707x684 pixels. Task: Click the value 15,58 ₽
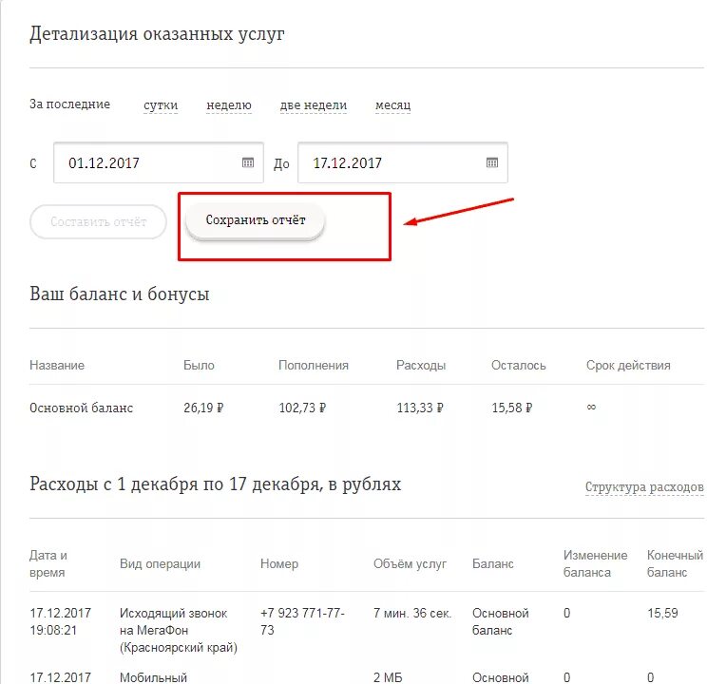tap(512, 408)
